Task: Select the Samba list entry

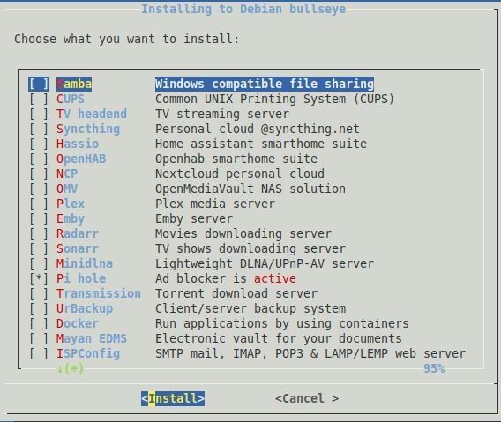Action: point(74,84)
